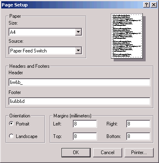Click the Left margin field
159x163 pixels.
(85, 124)
